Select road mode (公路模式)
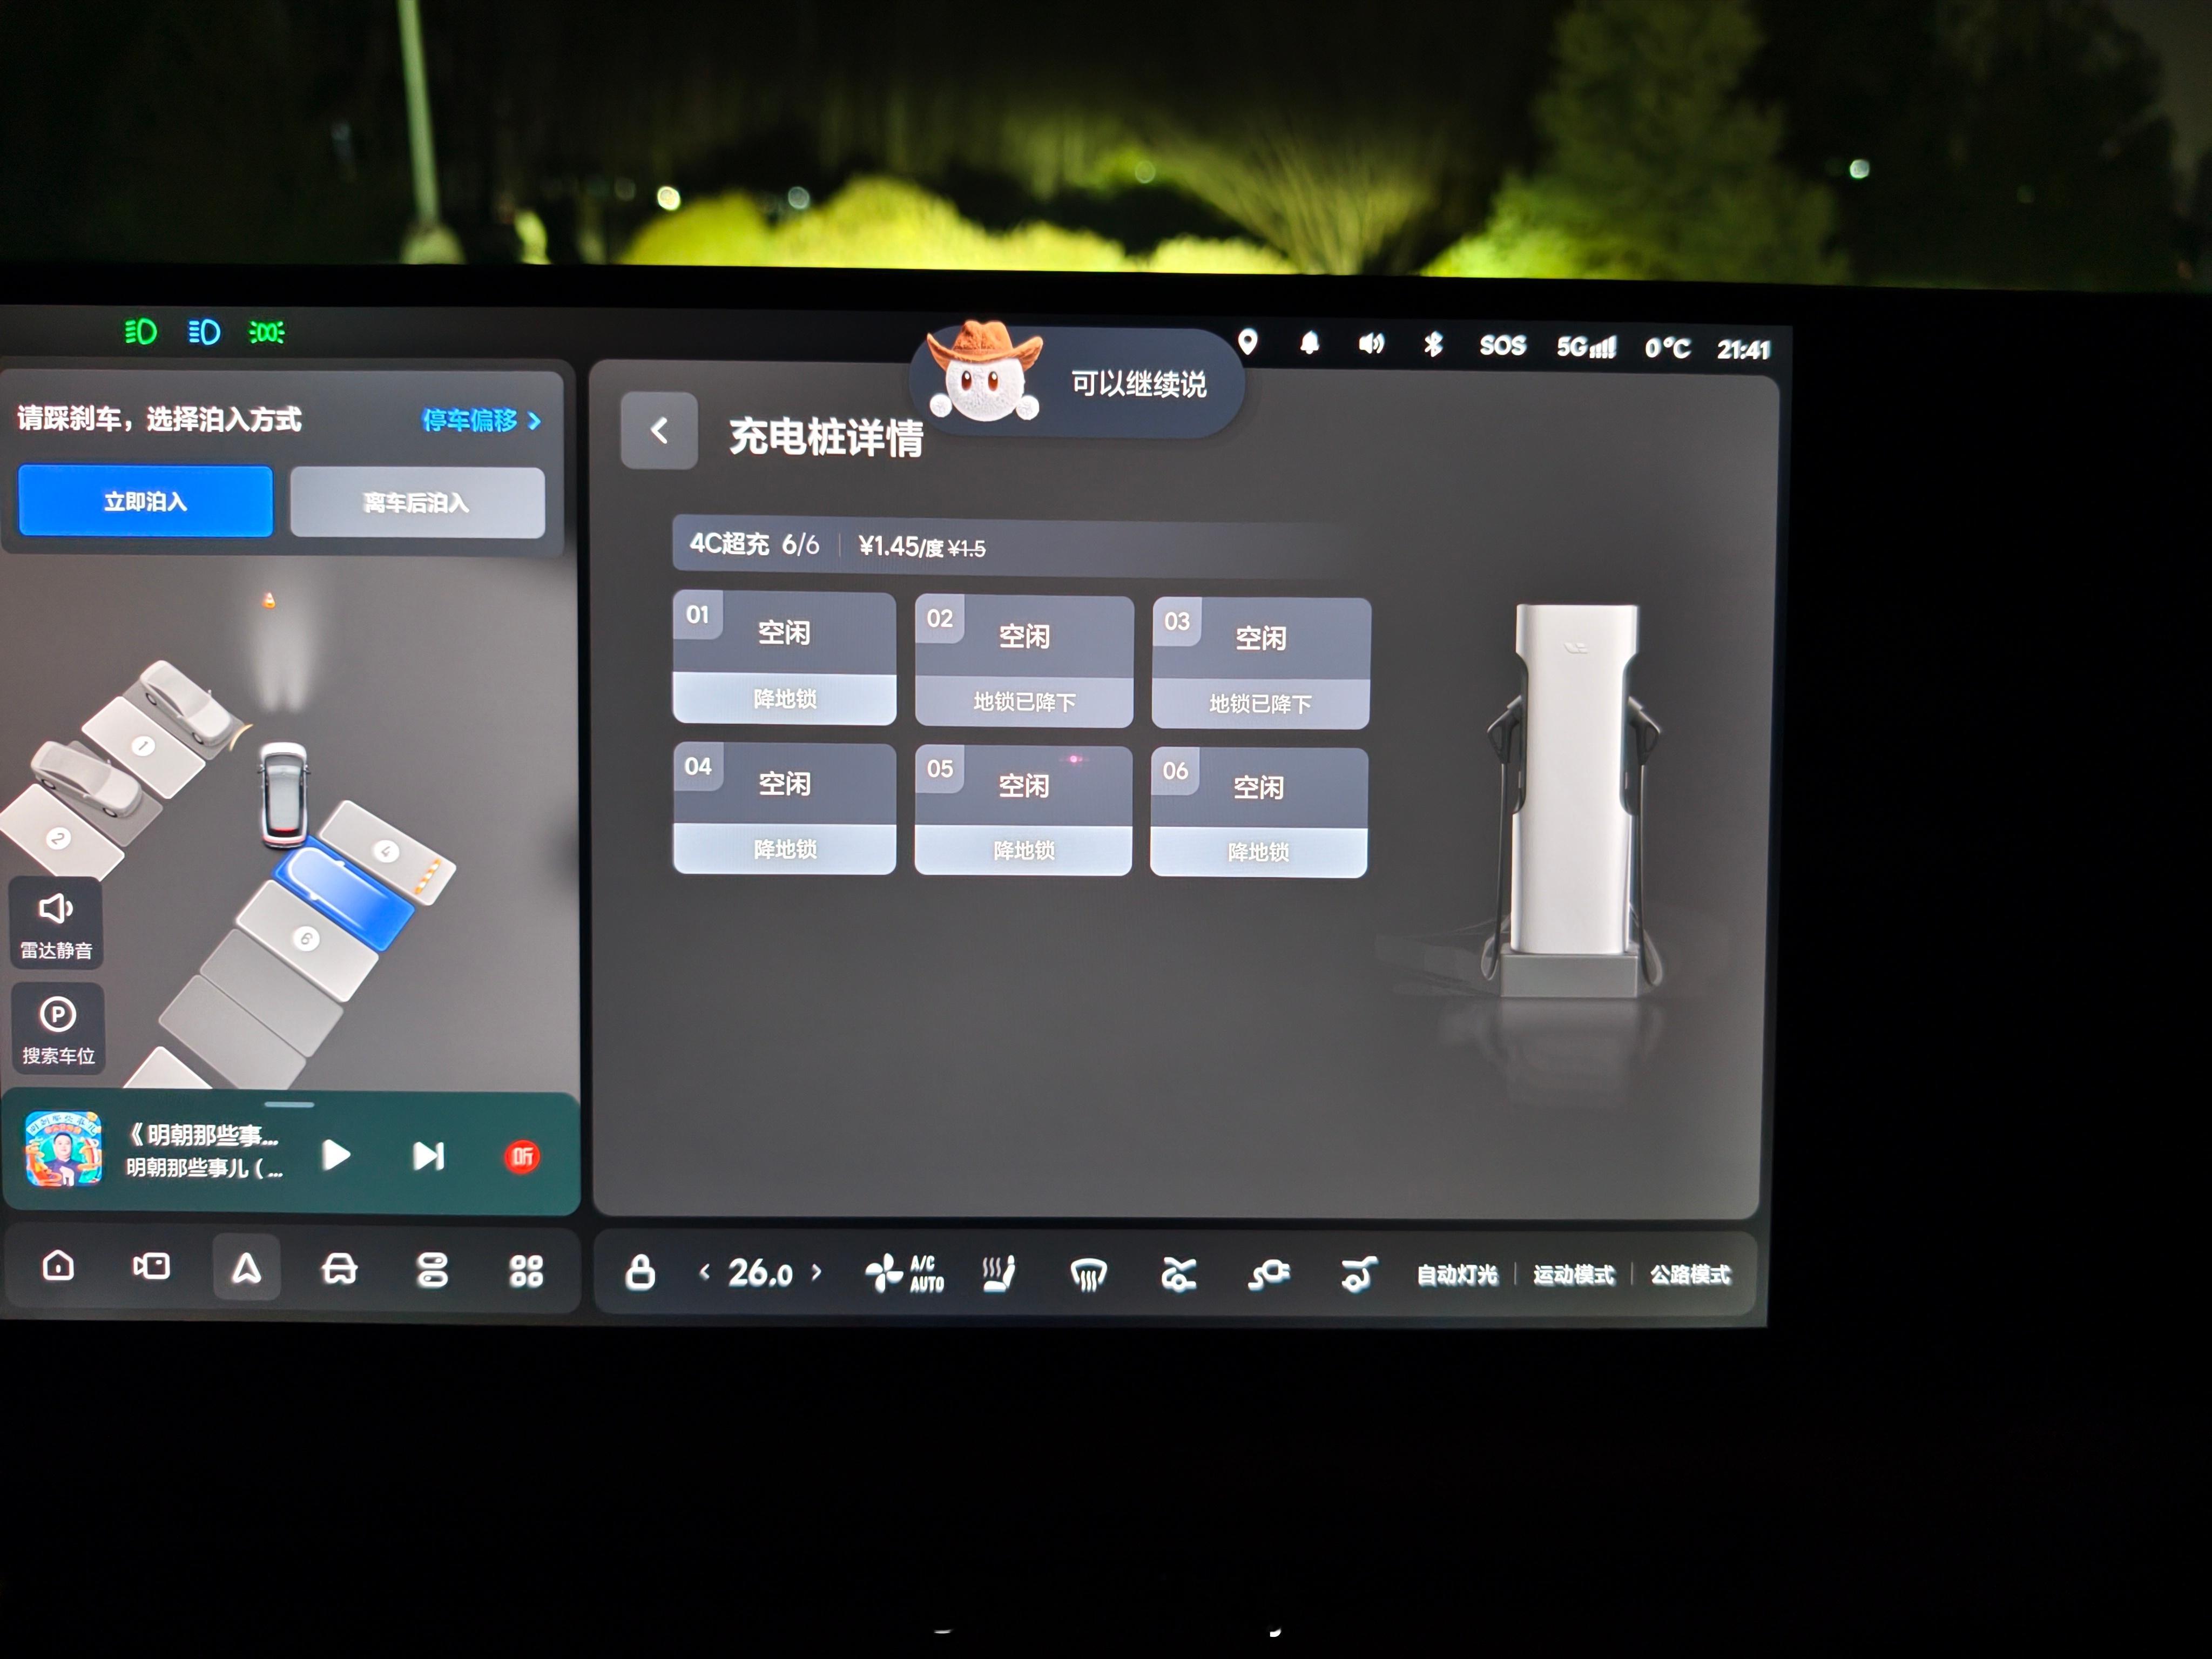 [x=1689, y=1275]
